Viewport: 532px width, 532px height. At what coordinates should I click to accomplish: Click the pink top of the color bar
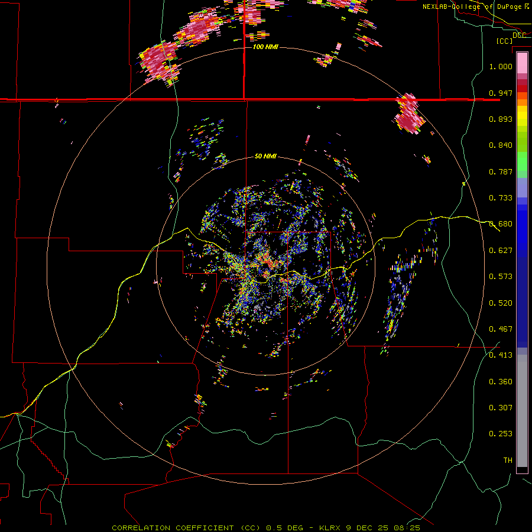tap(522, 63)
